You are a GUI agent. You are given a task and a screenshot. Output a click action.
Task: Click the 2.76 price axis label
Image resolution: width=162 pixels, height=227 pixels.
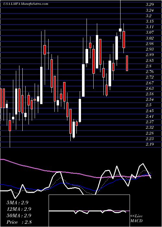click(x=149, y=72)
